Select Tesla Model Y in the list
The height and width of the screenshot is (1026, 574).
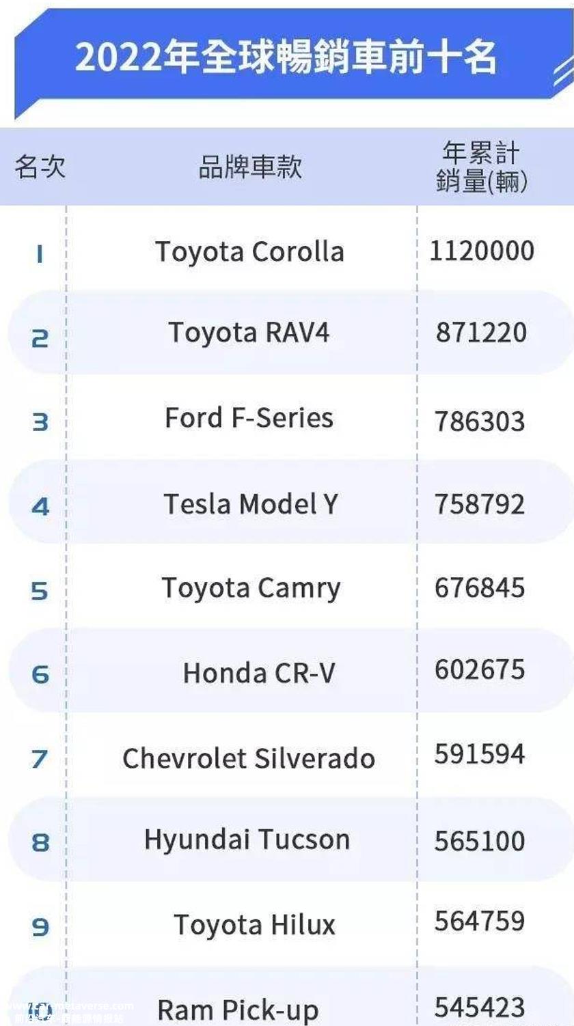pos(251,504)
